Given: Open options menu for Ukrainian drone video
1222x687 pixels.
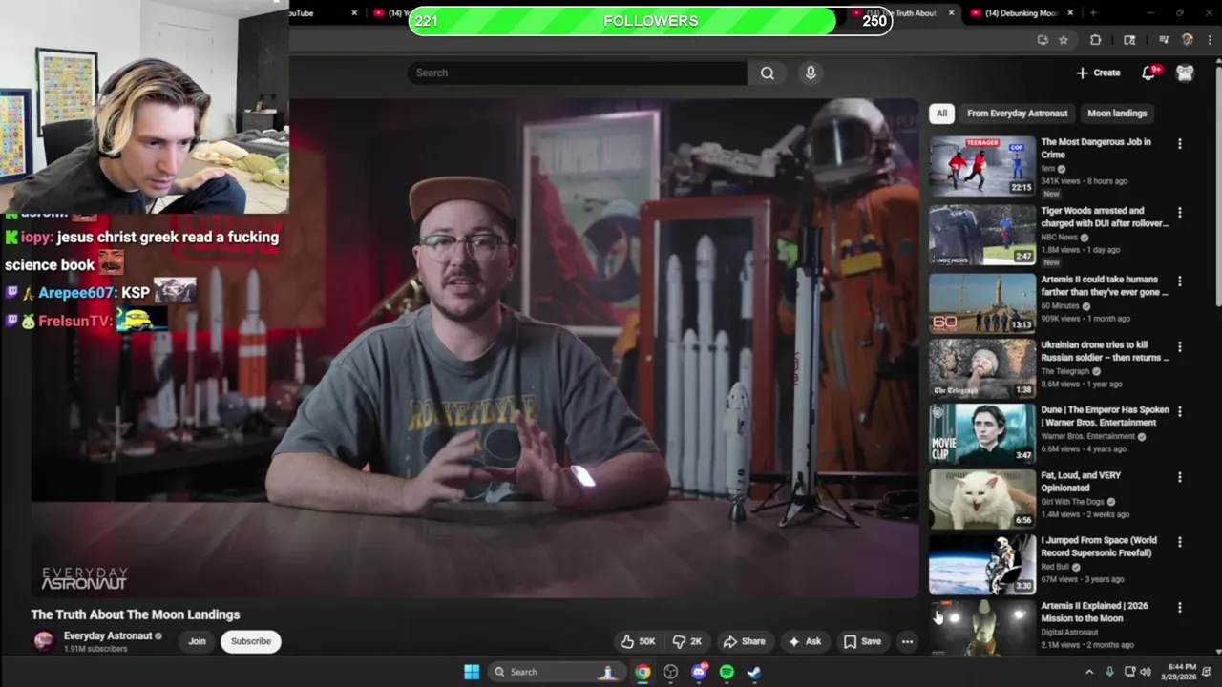Looking at the screenshot, I should point(1180,346).
